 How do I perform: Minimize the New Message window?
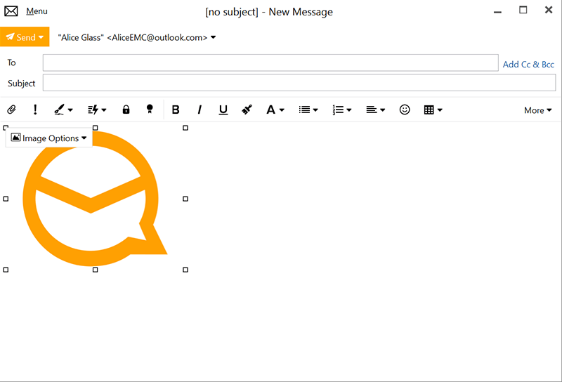coord(497,12)
